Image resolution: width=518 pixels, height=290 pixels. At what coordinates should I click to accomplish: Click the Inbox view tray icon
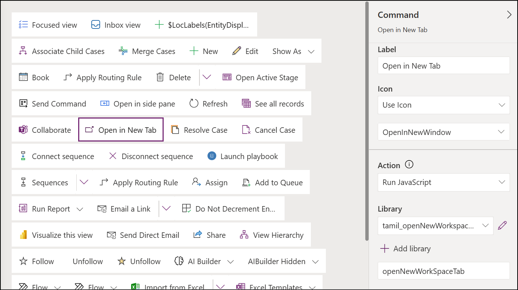[96, 25]
